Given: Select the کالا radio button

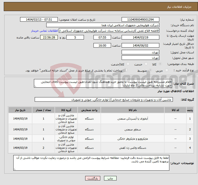Looking at the screenshot, I should (160, 64).
